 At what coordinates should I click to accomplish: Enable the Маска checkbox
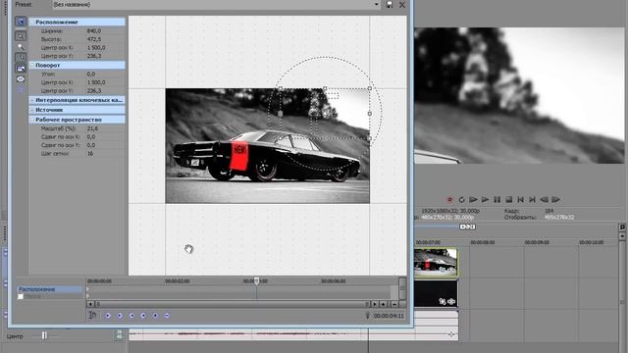(x=21, y=296)
